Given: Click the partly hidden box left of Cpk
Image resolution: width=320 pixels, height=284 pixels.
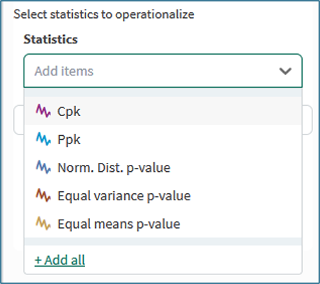Looking at the screenshot, I should 19,120.
